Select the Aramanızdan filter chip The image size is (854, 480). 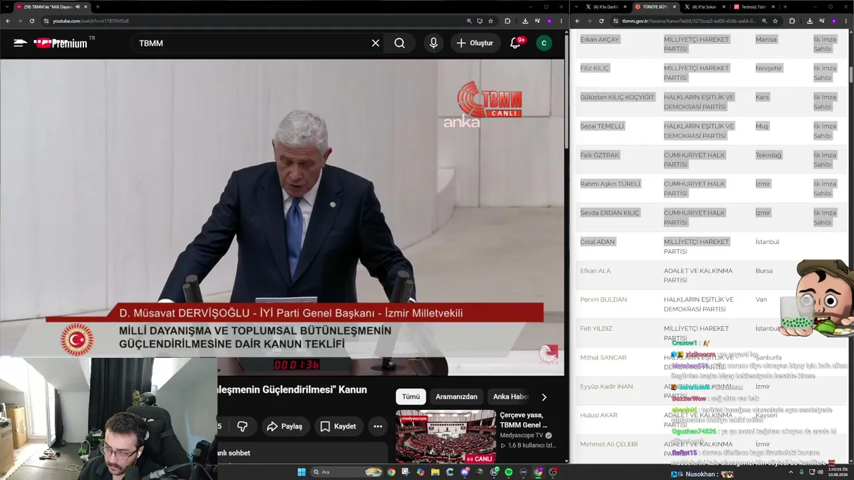coord(456,397)
